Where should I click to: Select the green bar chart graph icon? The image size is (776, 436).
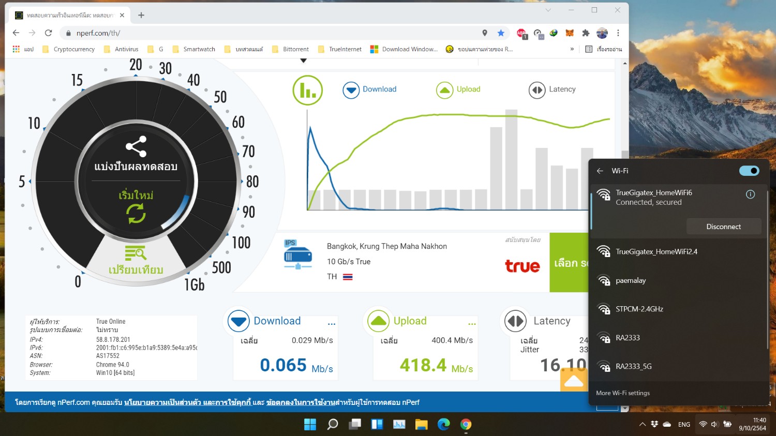[308, 90]
